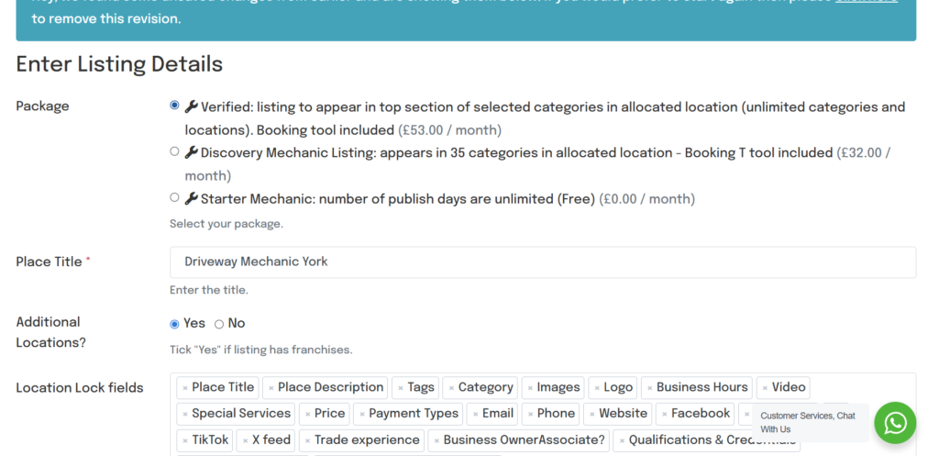Remove the Trade experience tag
This screenshot has height=456, width=939.
point(307,440)
